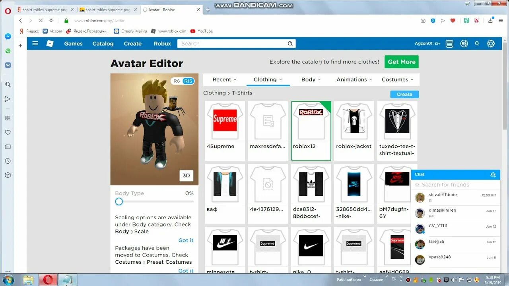Click the green Get More button
The width and height of the screenshot is (509, 286).
(402, 62)
